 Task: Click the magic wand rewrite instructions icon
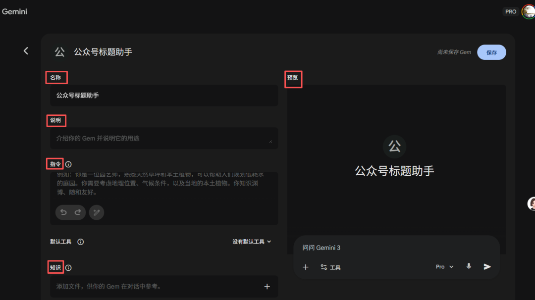(97, 212)
